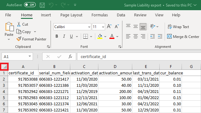Click the Format Painter brush icon
Image resolution: width=201 pixels, height=113 pixels.
pos(19,39)
